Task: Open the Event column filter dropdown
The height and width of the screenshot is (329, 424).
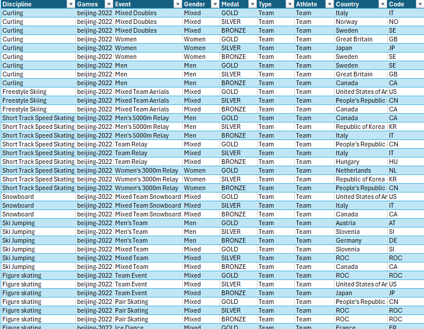Action: click(178, 4)
